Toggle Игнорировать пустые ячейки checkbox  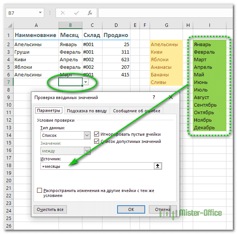(x=97, y=134)
